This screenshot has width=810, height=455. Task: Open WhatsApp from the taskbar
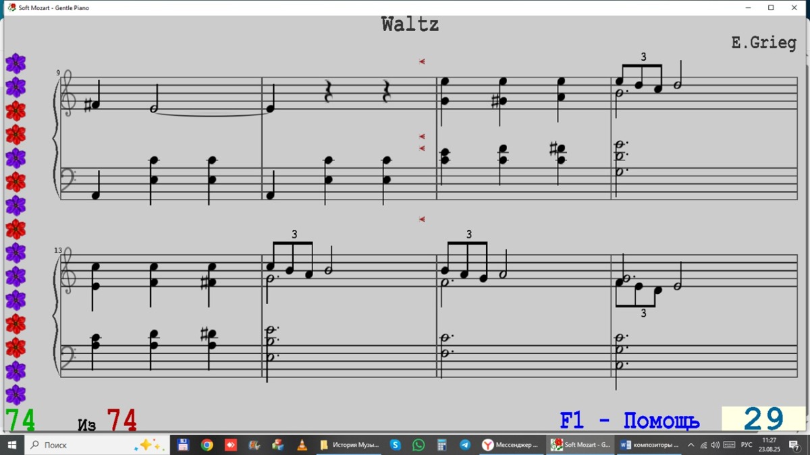(419, 445)
